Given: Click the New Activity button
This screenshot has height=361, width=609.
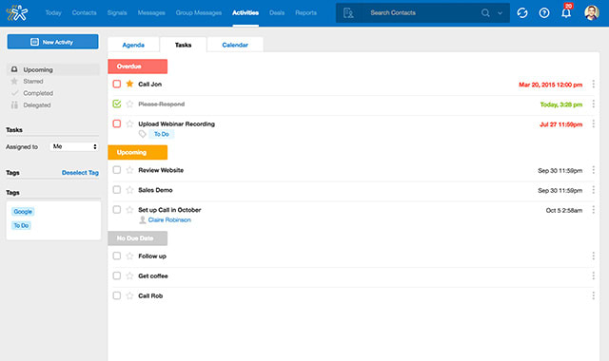Looking at the screenshot, I should click(x=53, y=42).
